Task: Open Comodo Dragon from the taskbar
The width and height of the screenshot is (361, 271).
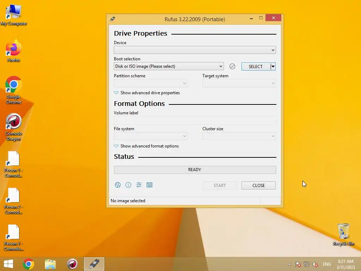Action: click(x=72, y=264)
